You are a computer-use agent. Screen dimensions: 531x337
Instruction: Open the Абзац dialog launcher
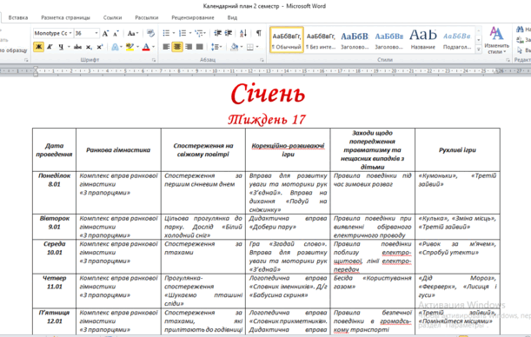[262, 60]
